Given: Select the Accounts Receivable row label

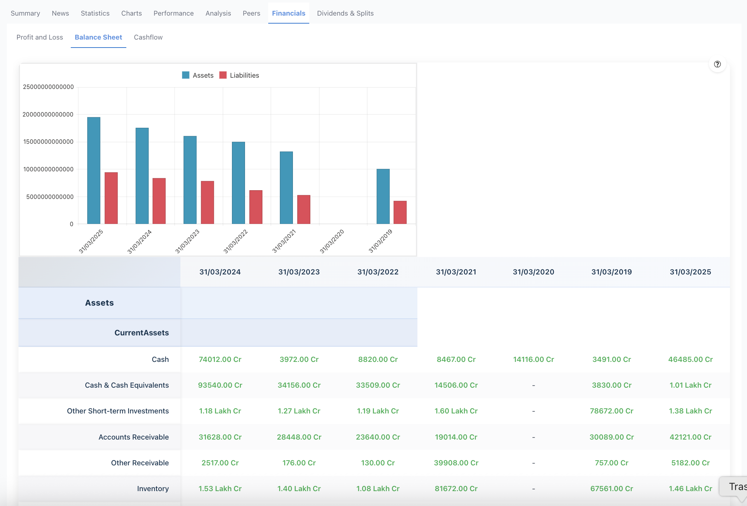Looking at the screenshot, I should tap(134, 437).
